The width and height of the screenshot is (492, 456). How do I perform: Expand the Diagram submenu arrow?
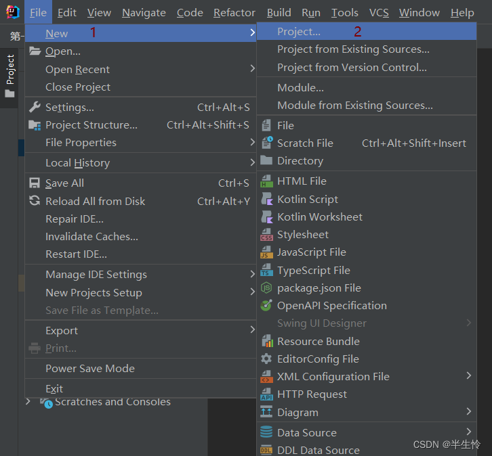point(468,411)
